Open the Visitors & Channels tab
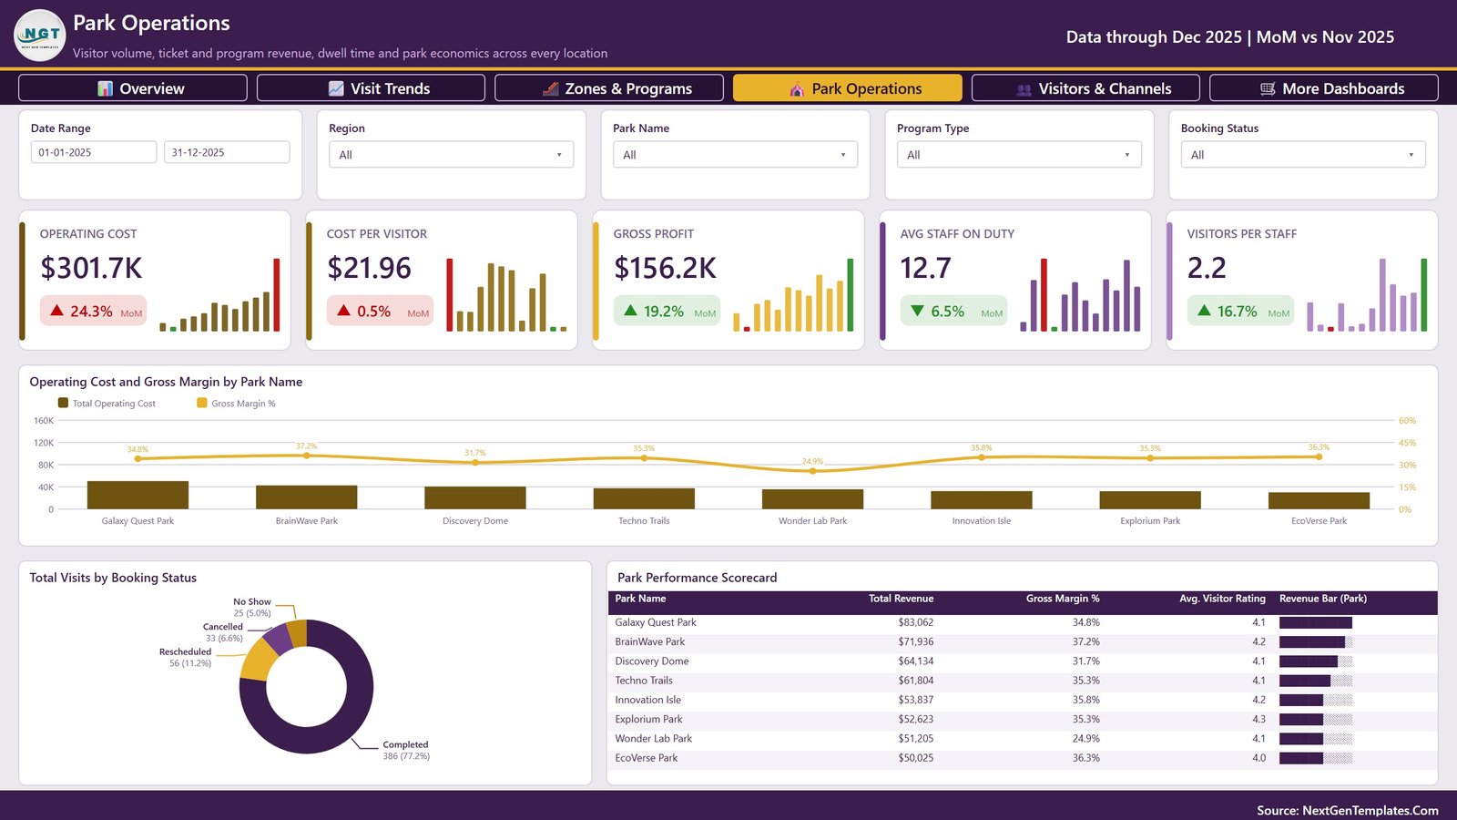The image size is (1457, 820). click(1085, 88)
